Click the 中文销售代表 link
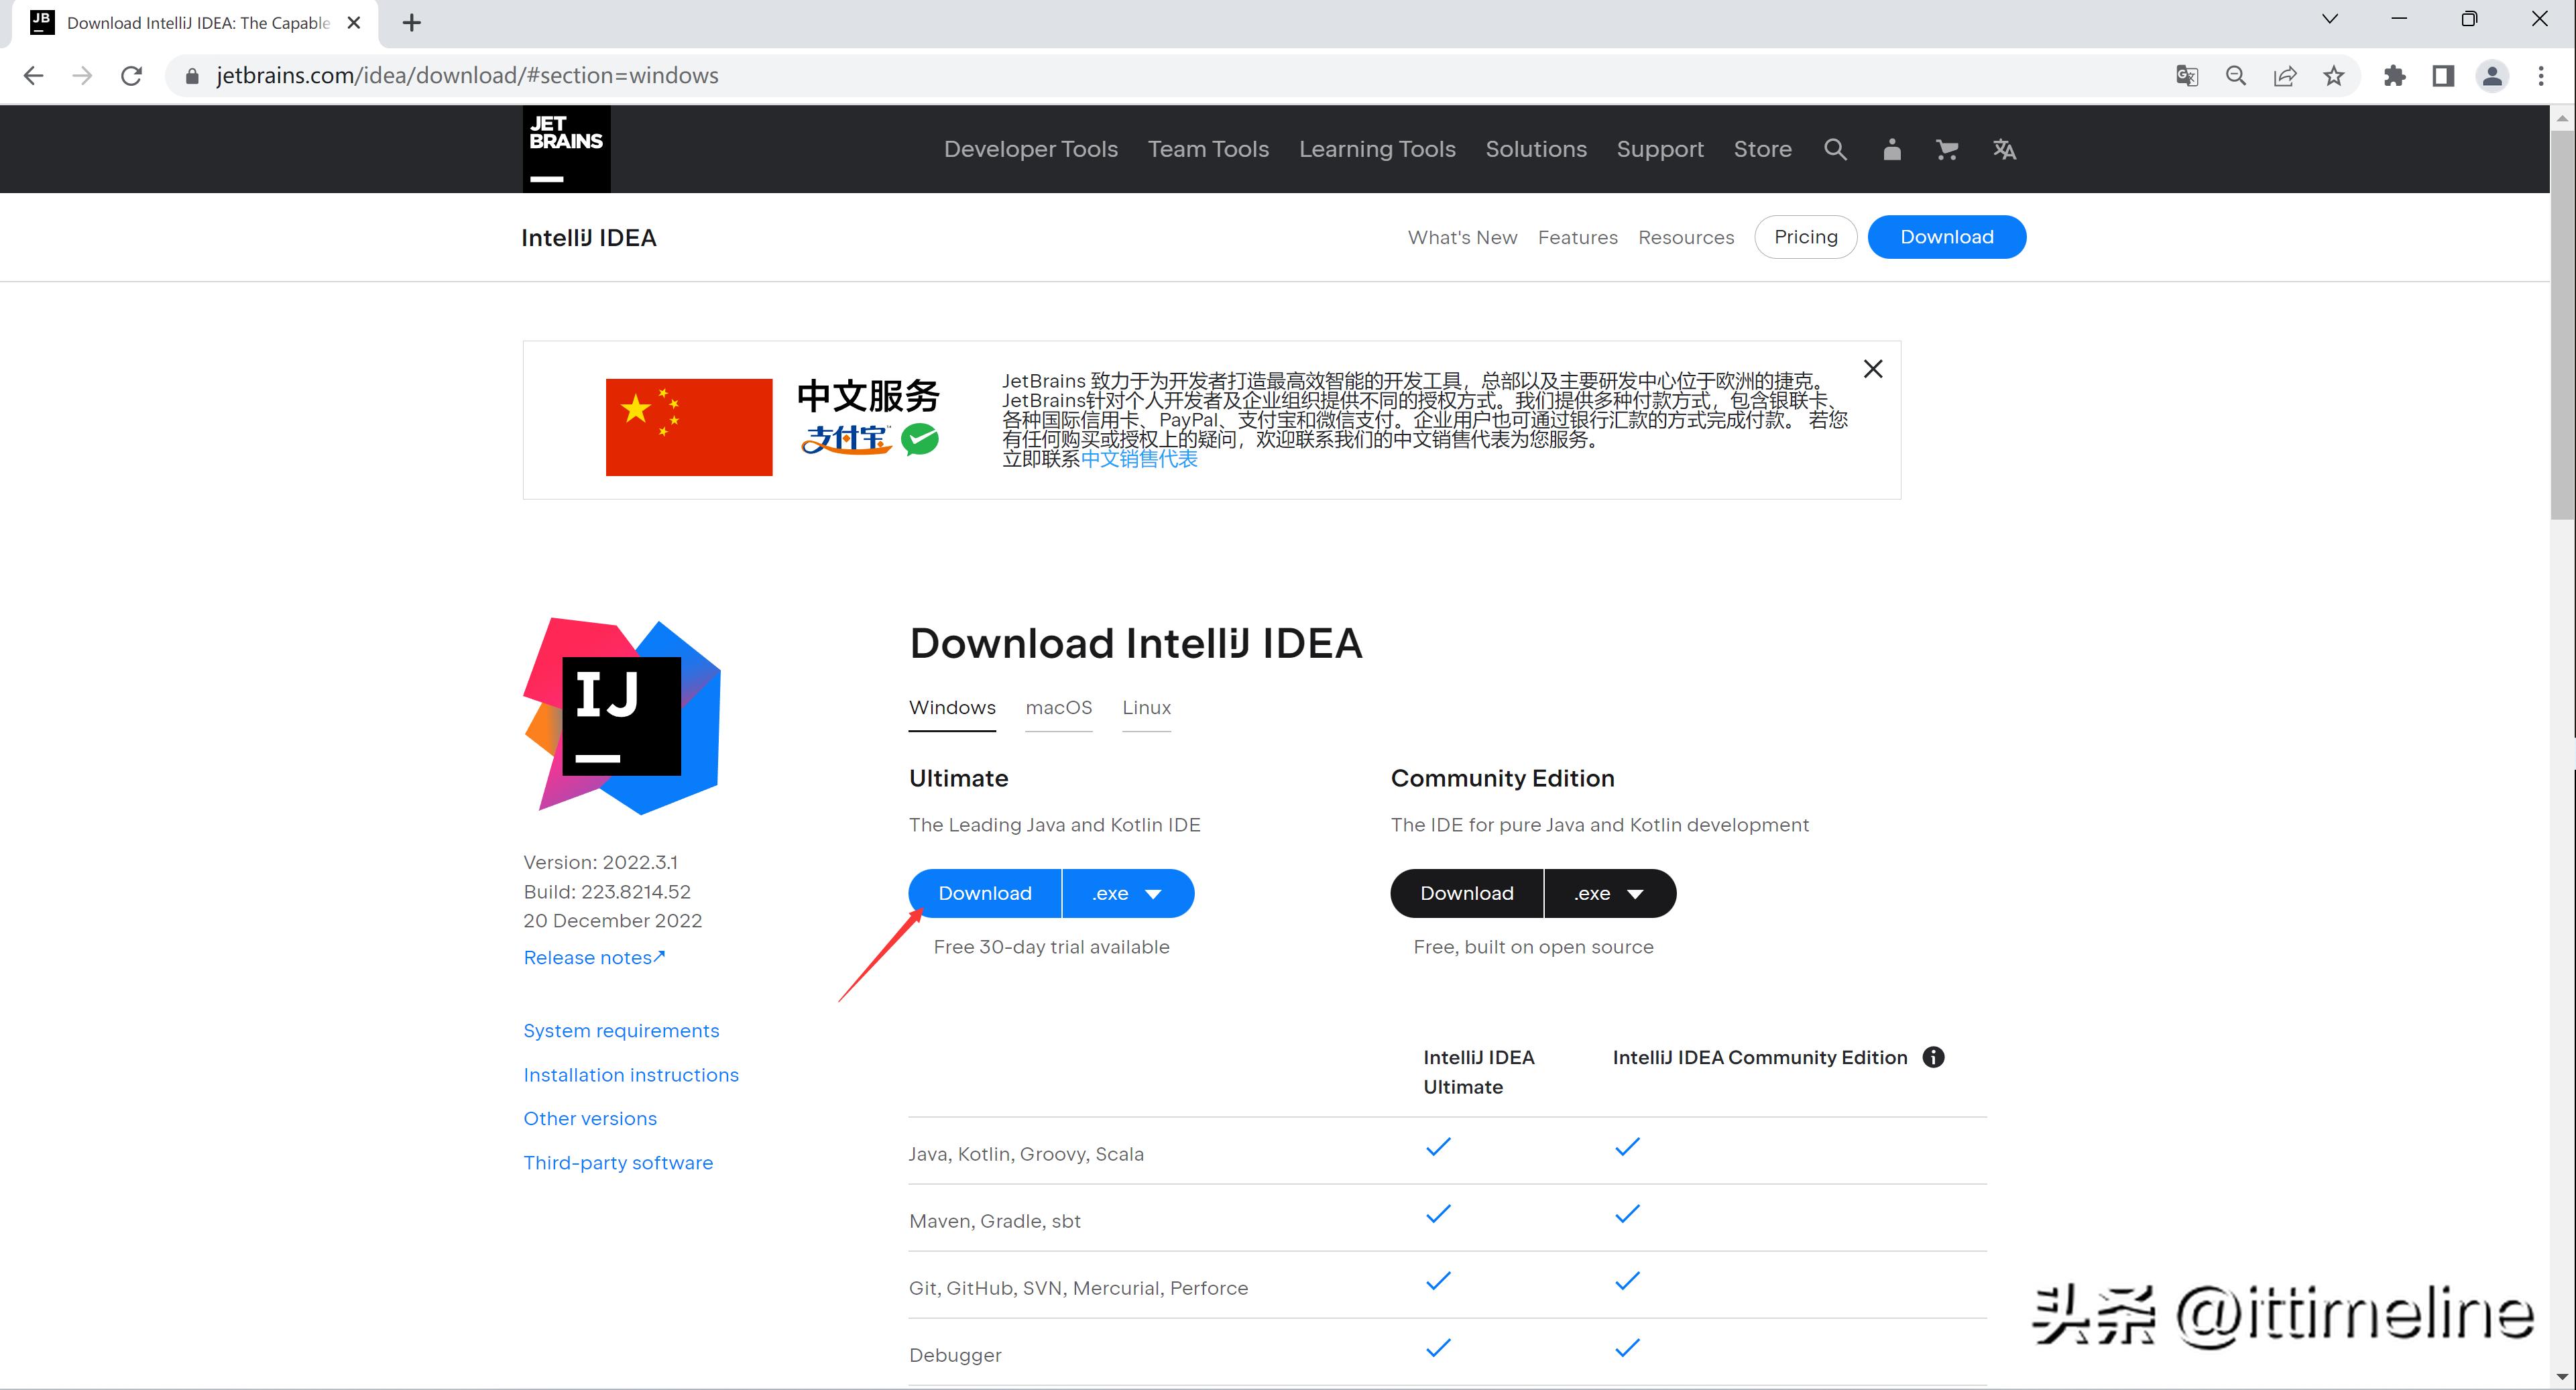2576x1390 pixels. (x=1139, y=459)
